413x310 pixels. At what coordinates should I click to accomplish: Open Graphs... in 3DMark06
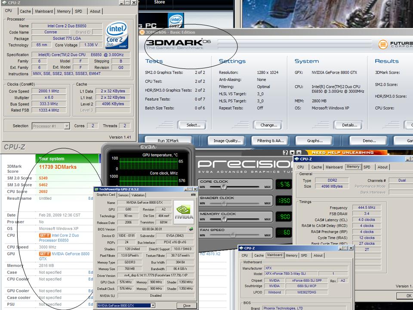tap(314, 141)
